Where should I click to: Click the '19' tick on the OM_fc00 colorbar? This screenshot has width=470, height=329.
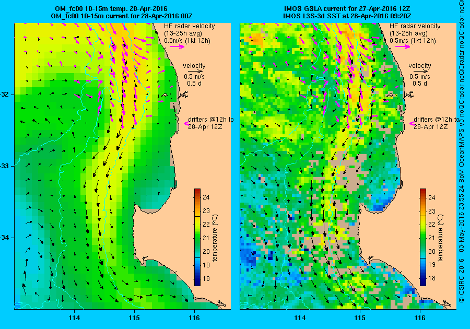point(206,265)
